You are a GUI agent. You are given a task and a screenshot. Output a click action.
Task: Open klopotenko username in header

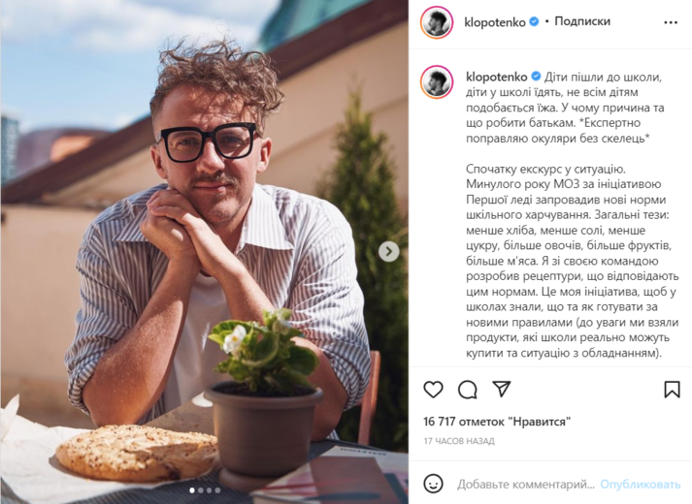pyautogui.click(x=495, y=22)
